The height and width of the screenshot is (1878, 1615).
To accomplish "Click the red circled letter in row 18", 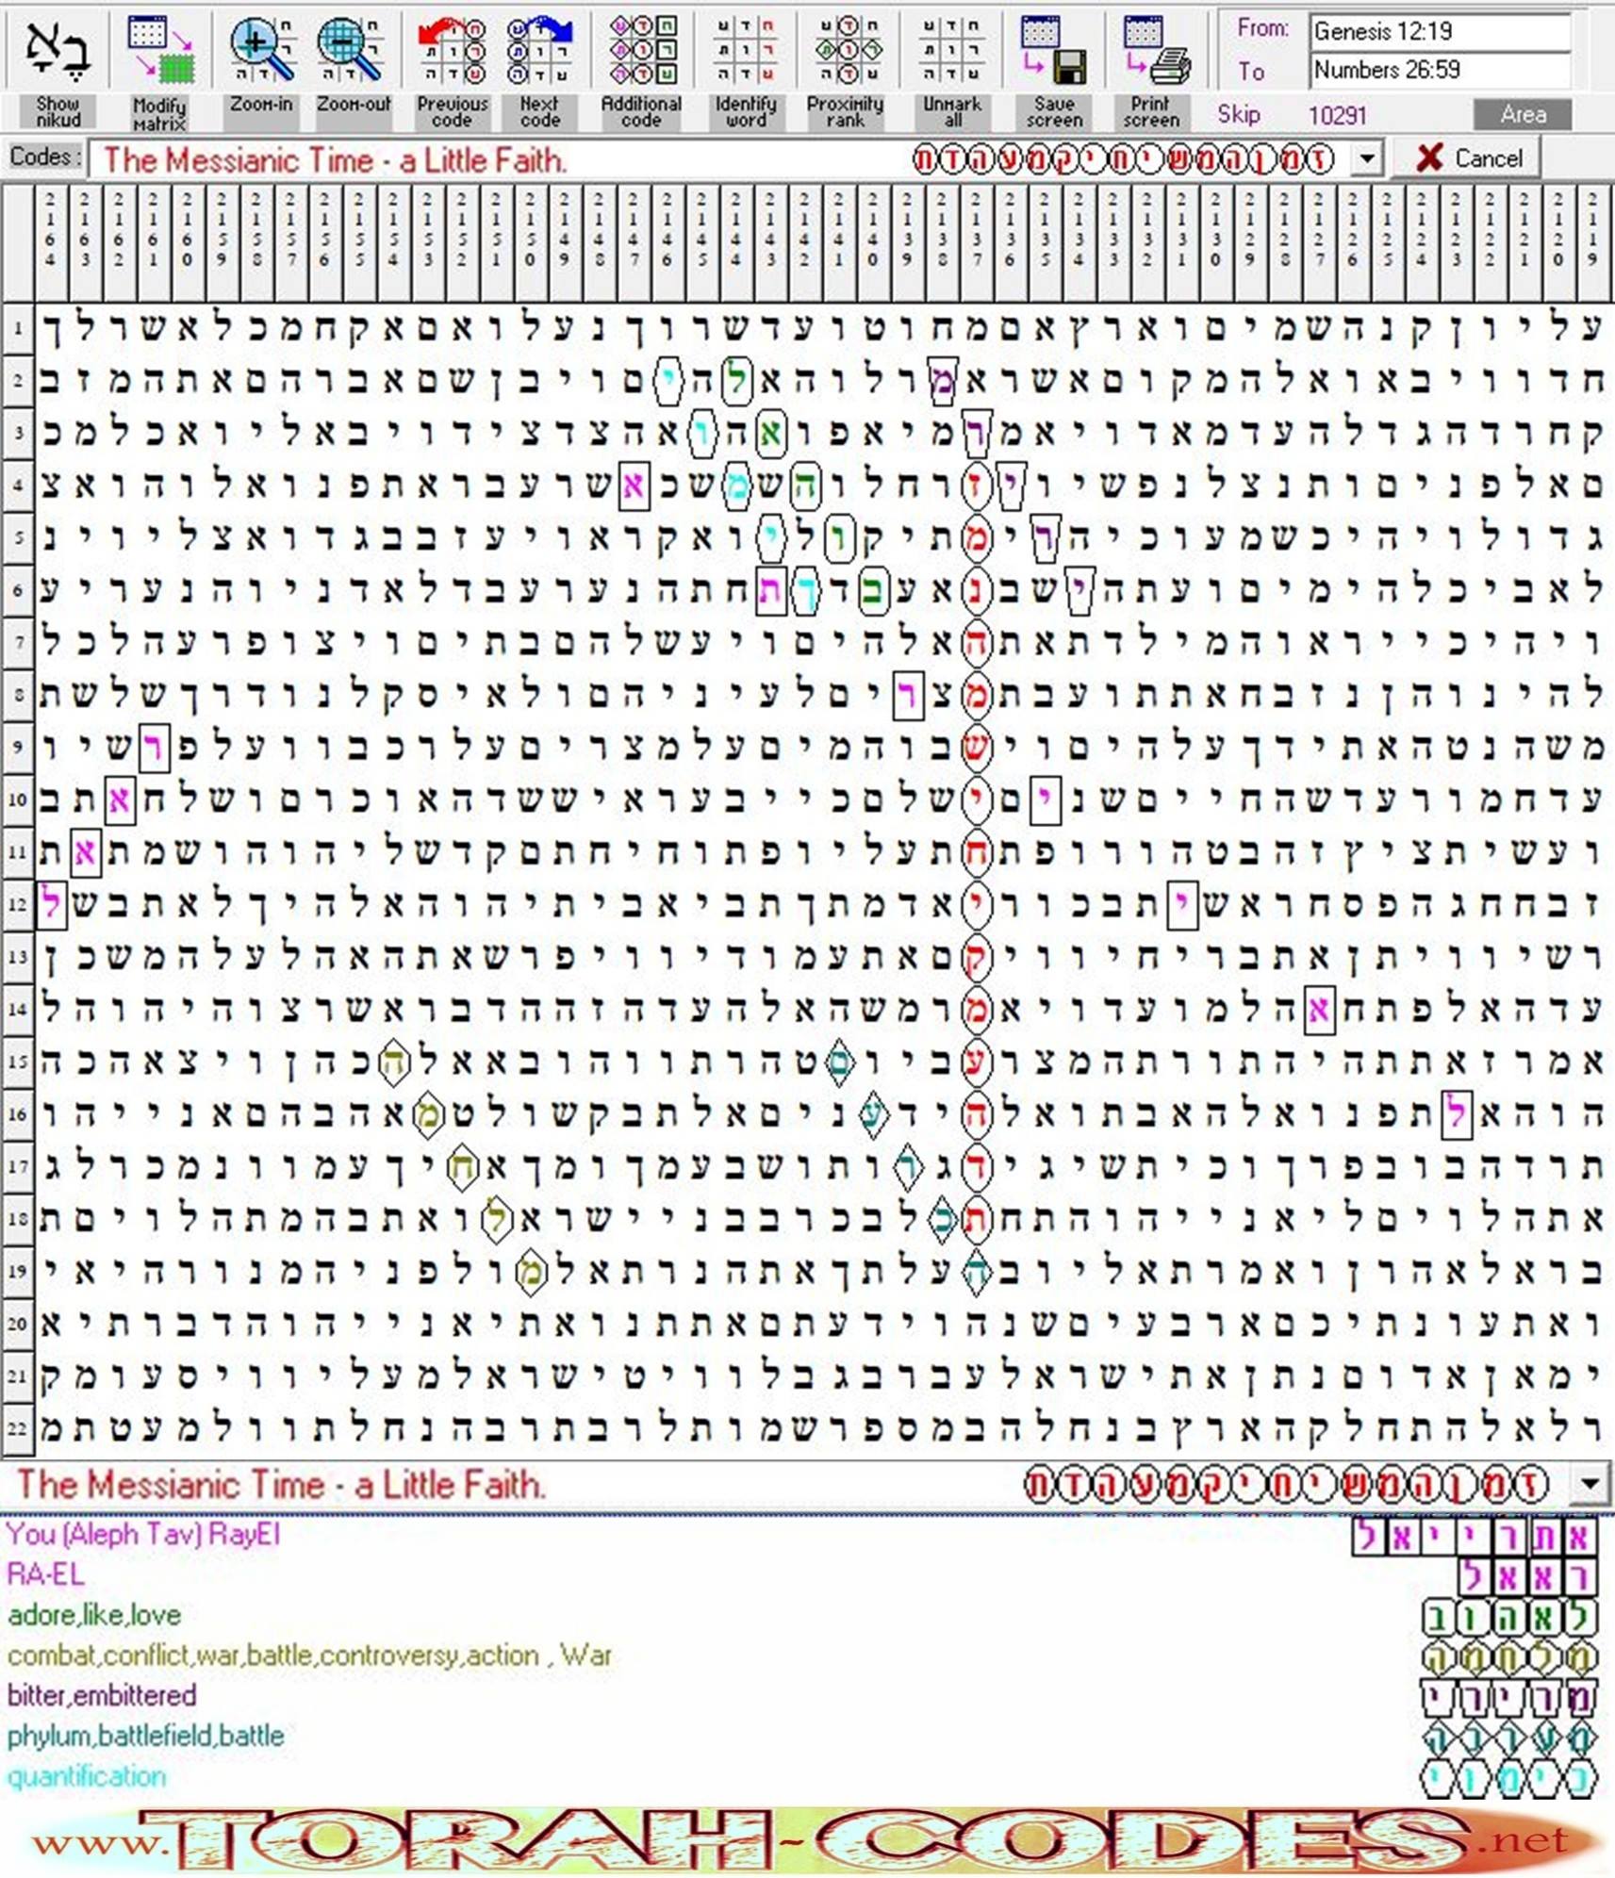I will [x=977, y=1219].
